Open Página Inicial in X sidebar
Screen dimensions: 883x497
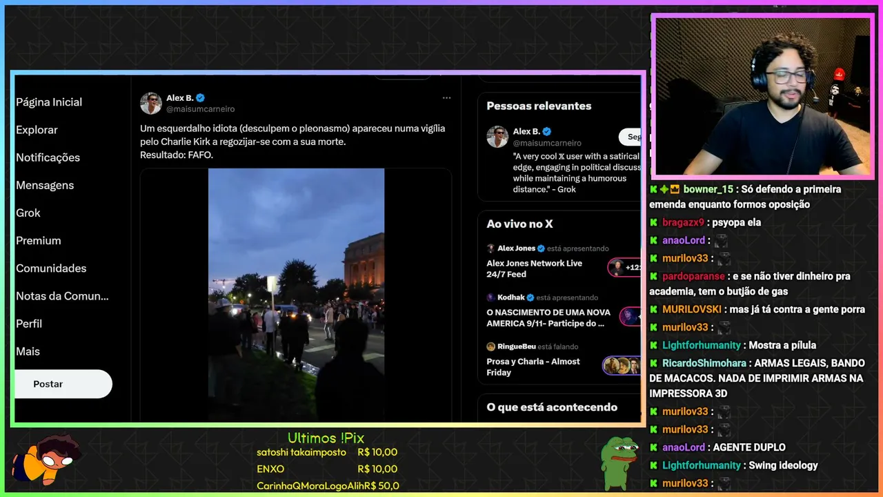(x=49, y=102)
